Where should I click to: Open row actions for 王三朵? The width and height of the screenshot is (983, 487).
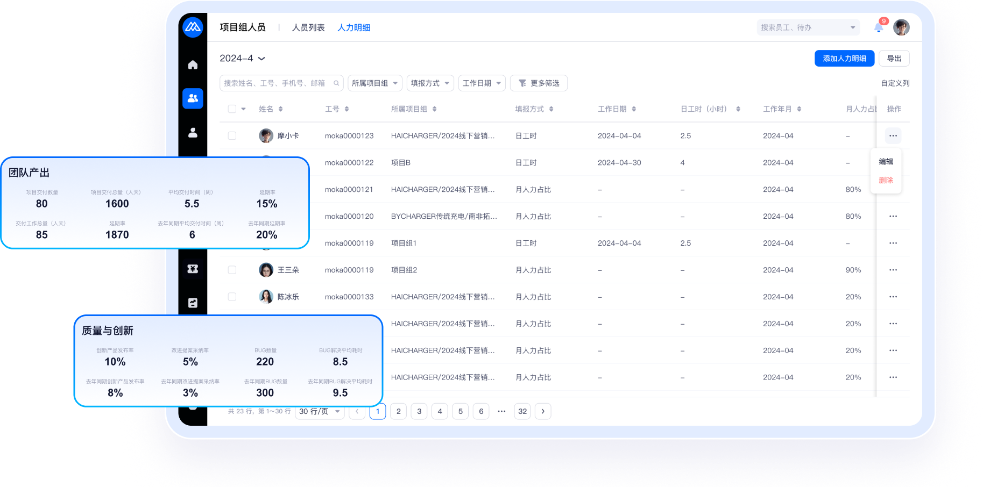click(893, 270)
